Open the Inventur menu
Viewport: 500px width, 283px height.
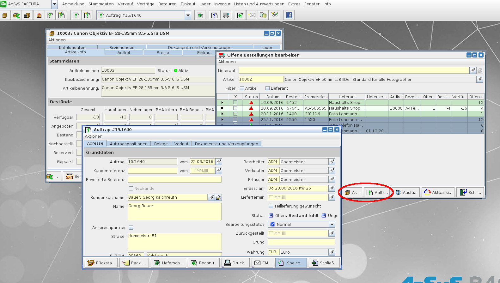pyautogui.click(x=222, y=4)
